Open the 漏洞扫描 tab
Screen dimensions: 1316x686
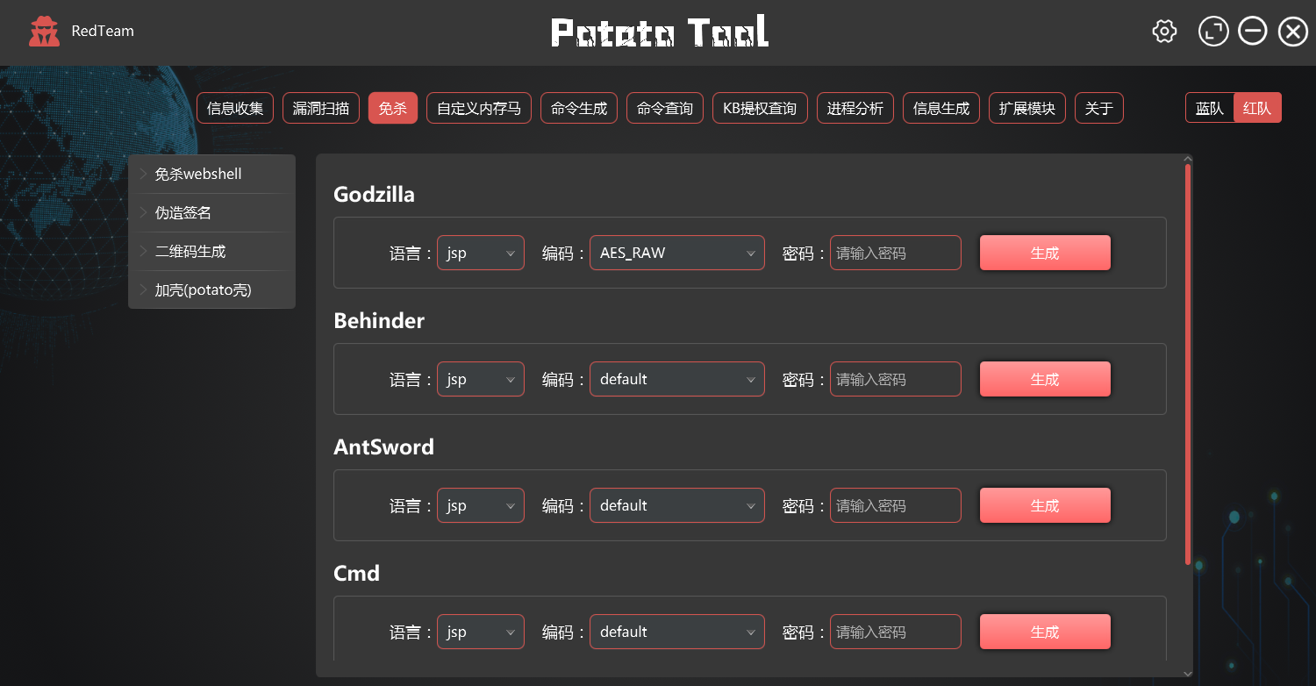click(x=320, y=108)
